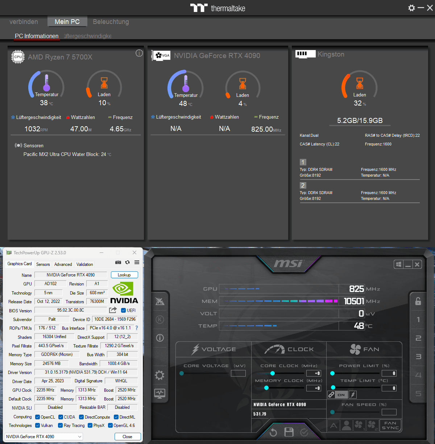Click the AMD Ryzen CPU chip icon
The width and height of the screenshot is (435, 444).
[x=18, y=57]
